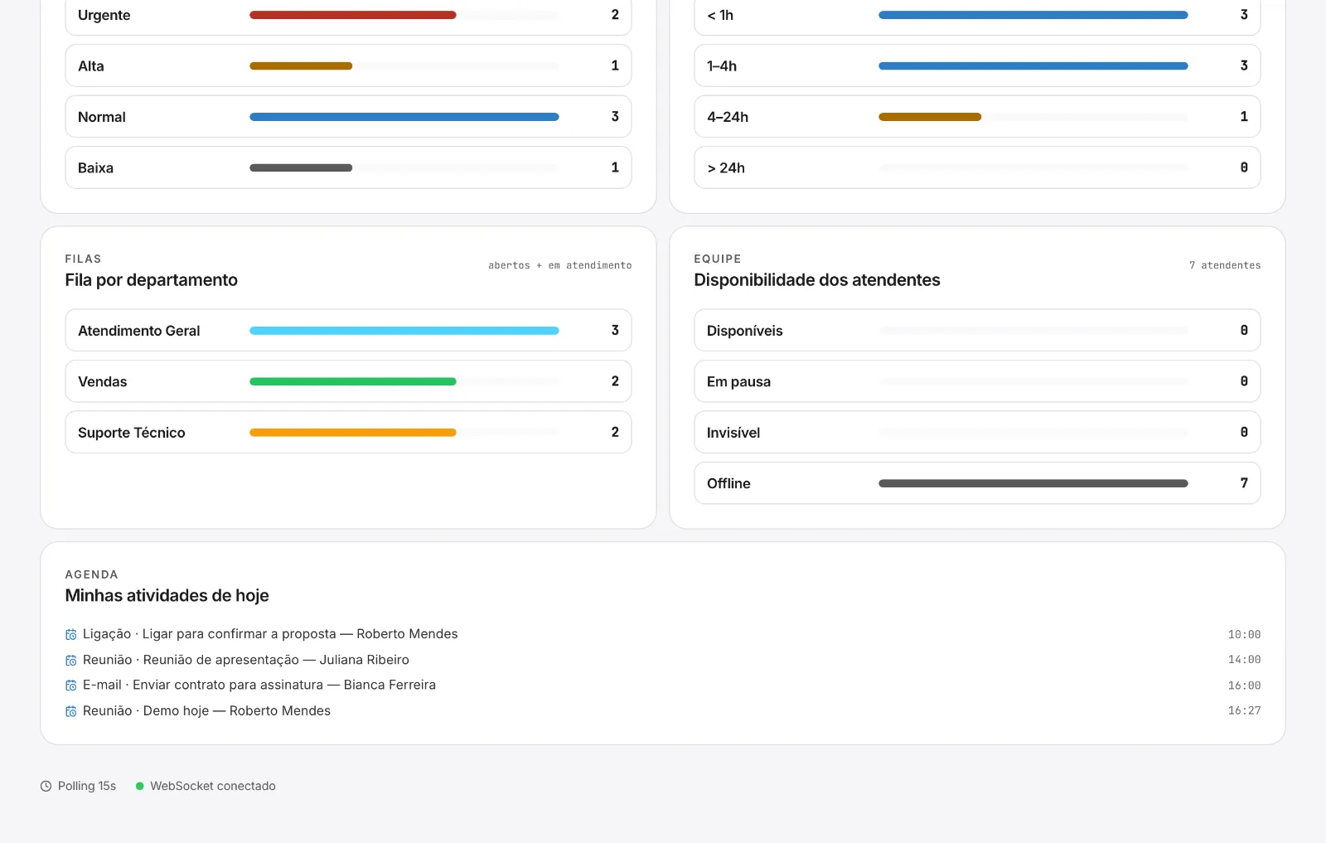
Task: Open 'Demo hoje — Roberto Mendes' activity
Action: pyautogui.click(x=206, y=710)
